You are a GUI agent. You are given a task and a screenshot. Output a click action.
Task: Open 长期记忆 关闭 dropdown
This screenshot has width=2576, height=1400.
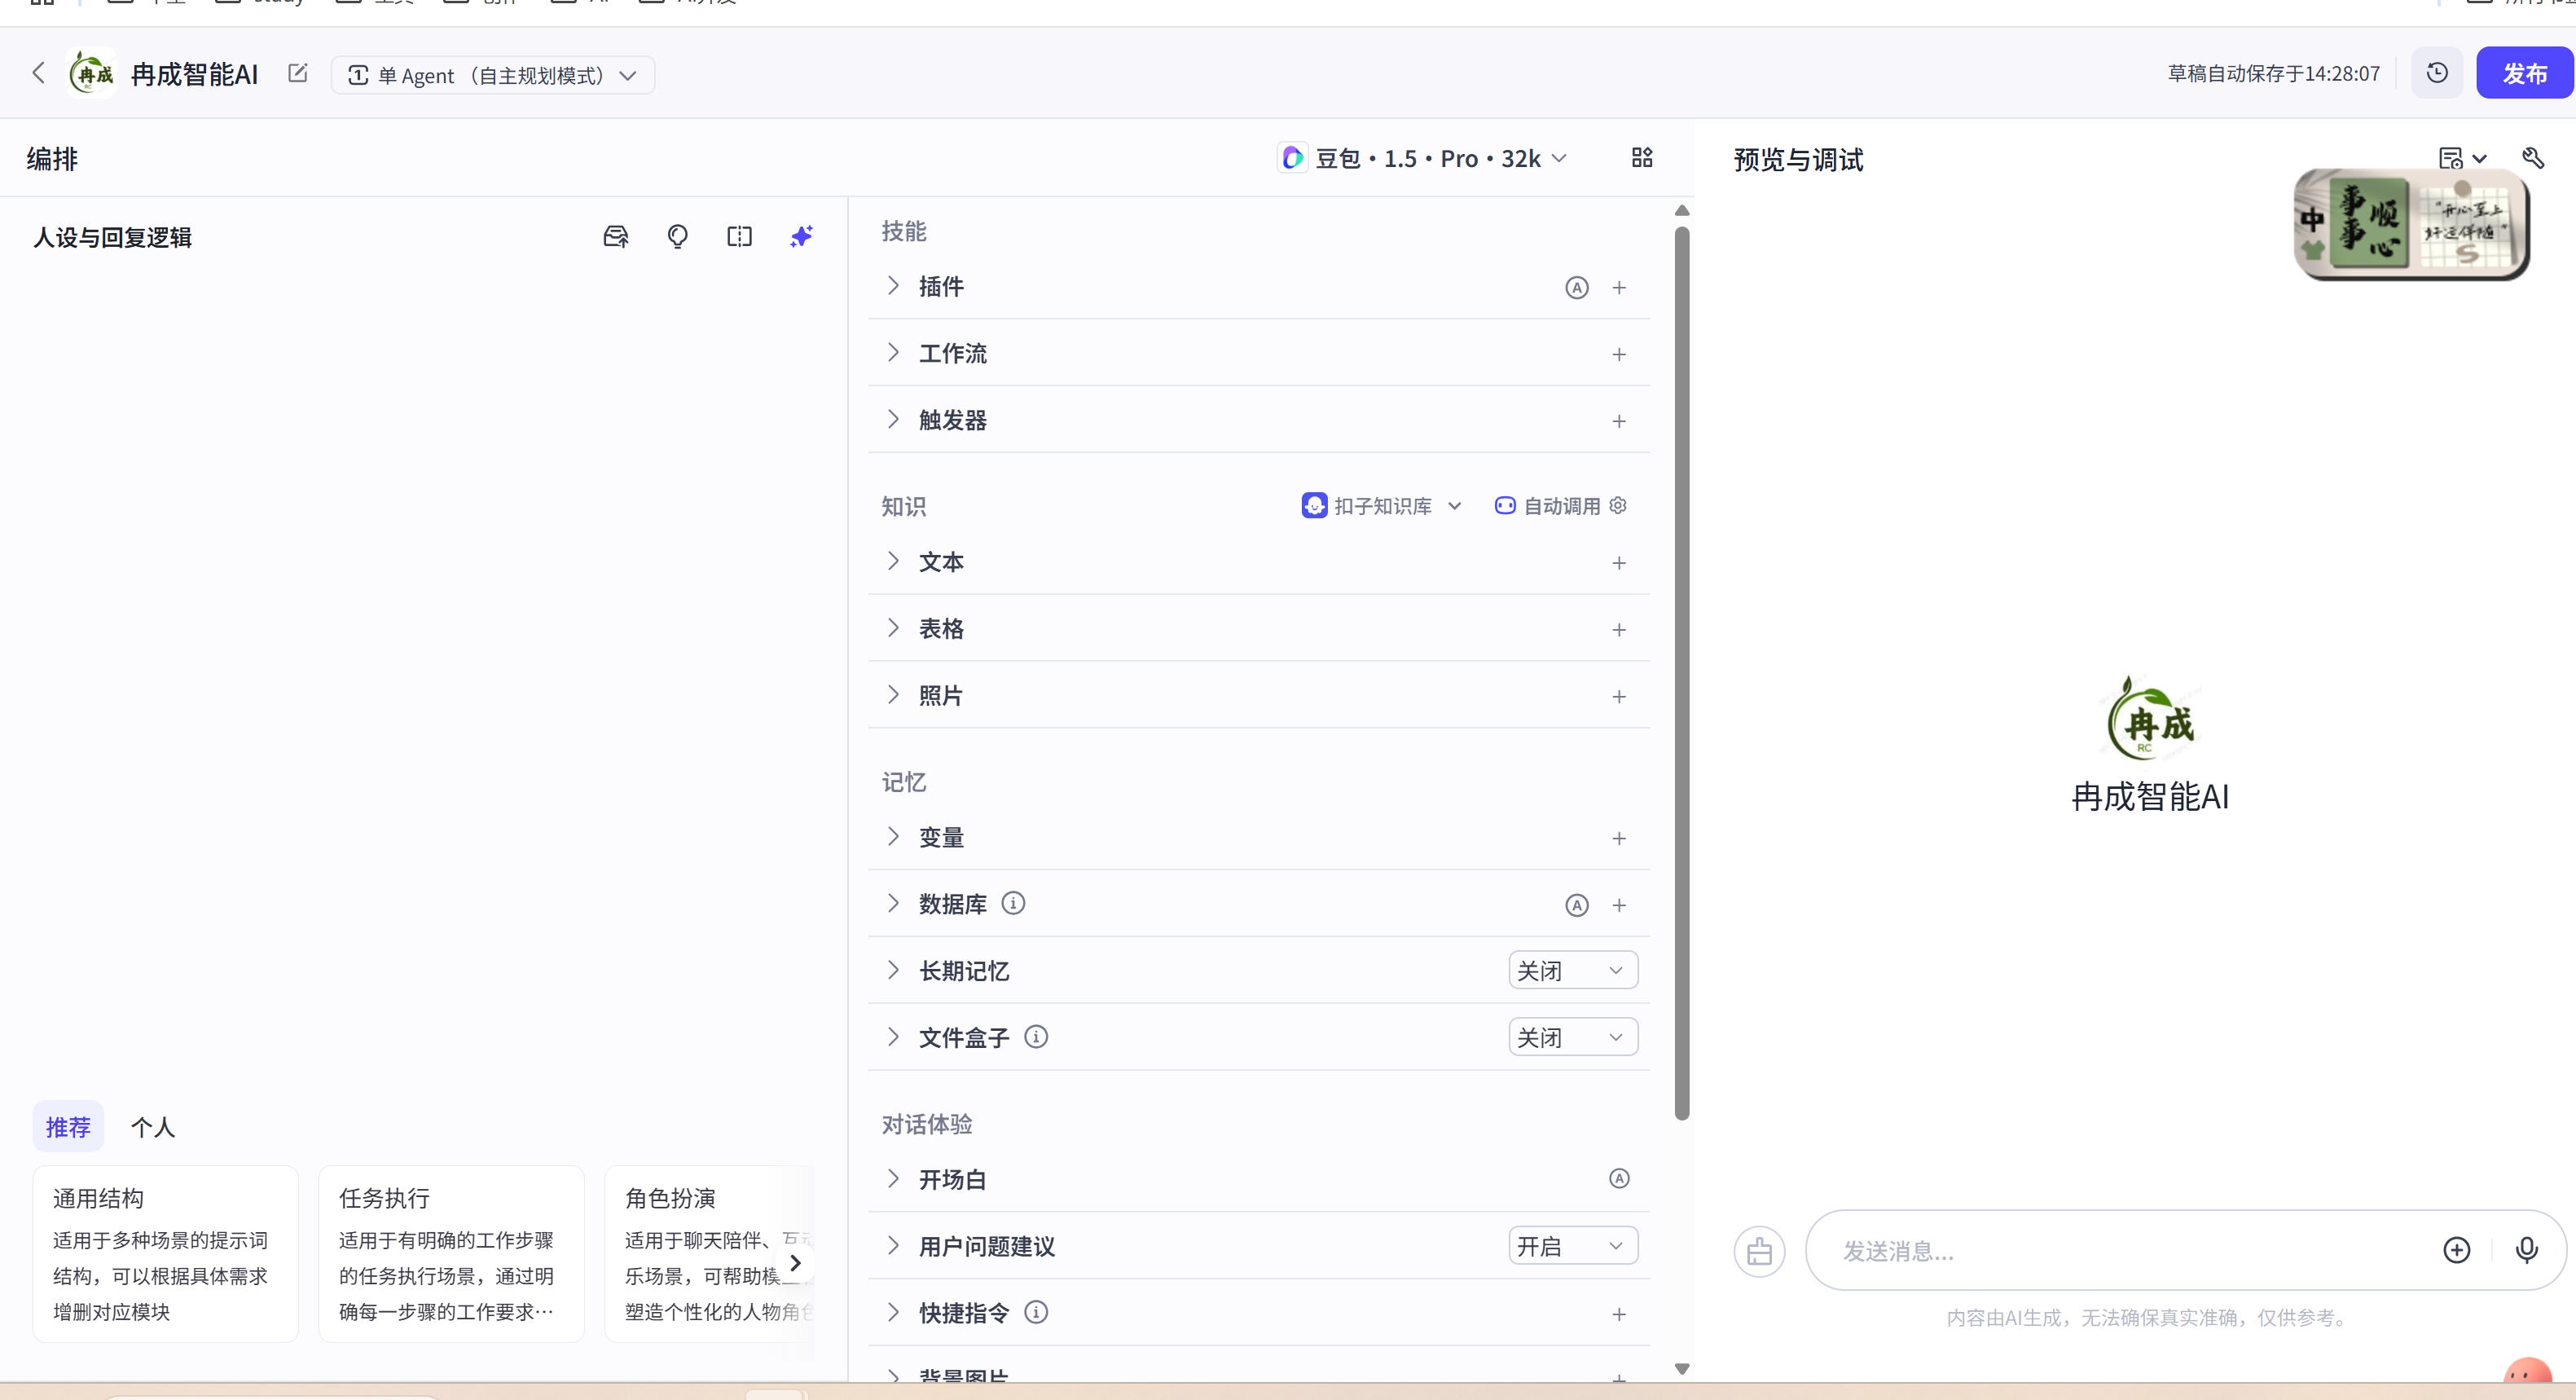click(x=1573, y=971)
